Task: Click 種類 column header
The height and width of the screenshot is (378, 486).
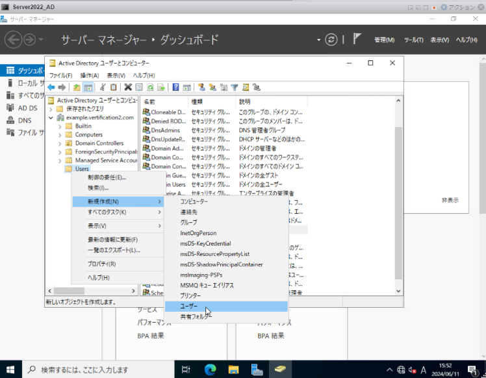Action: click(x=212, y=101)
